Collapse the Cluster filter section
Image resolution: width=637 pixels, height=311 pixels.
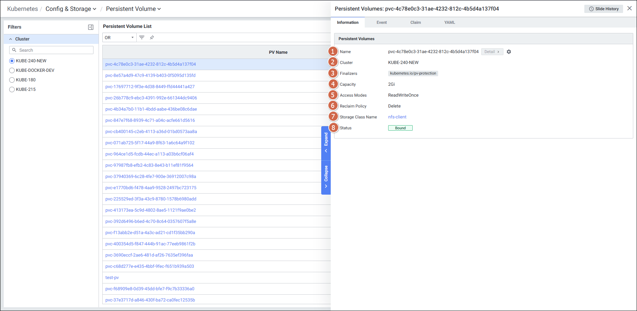coord(11,39)
